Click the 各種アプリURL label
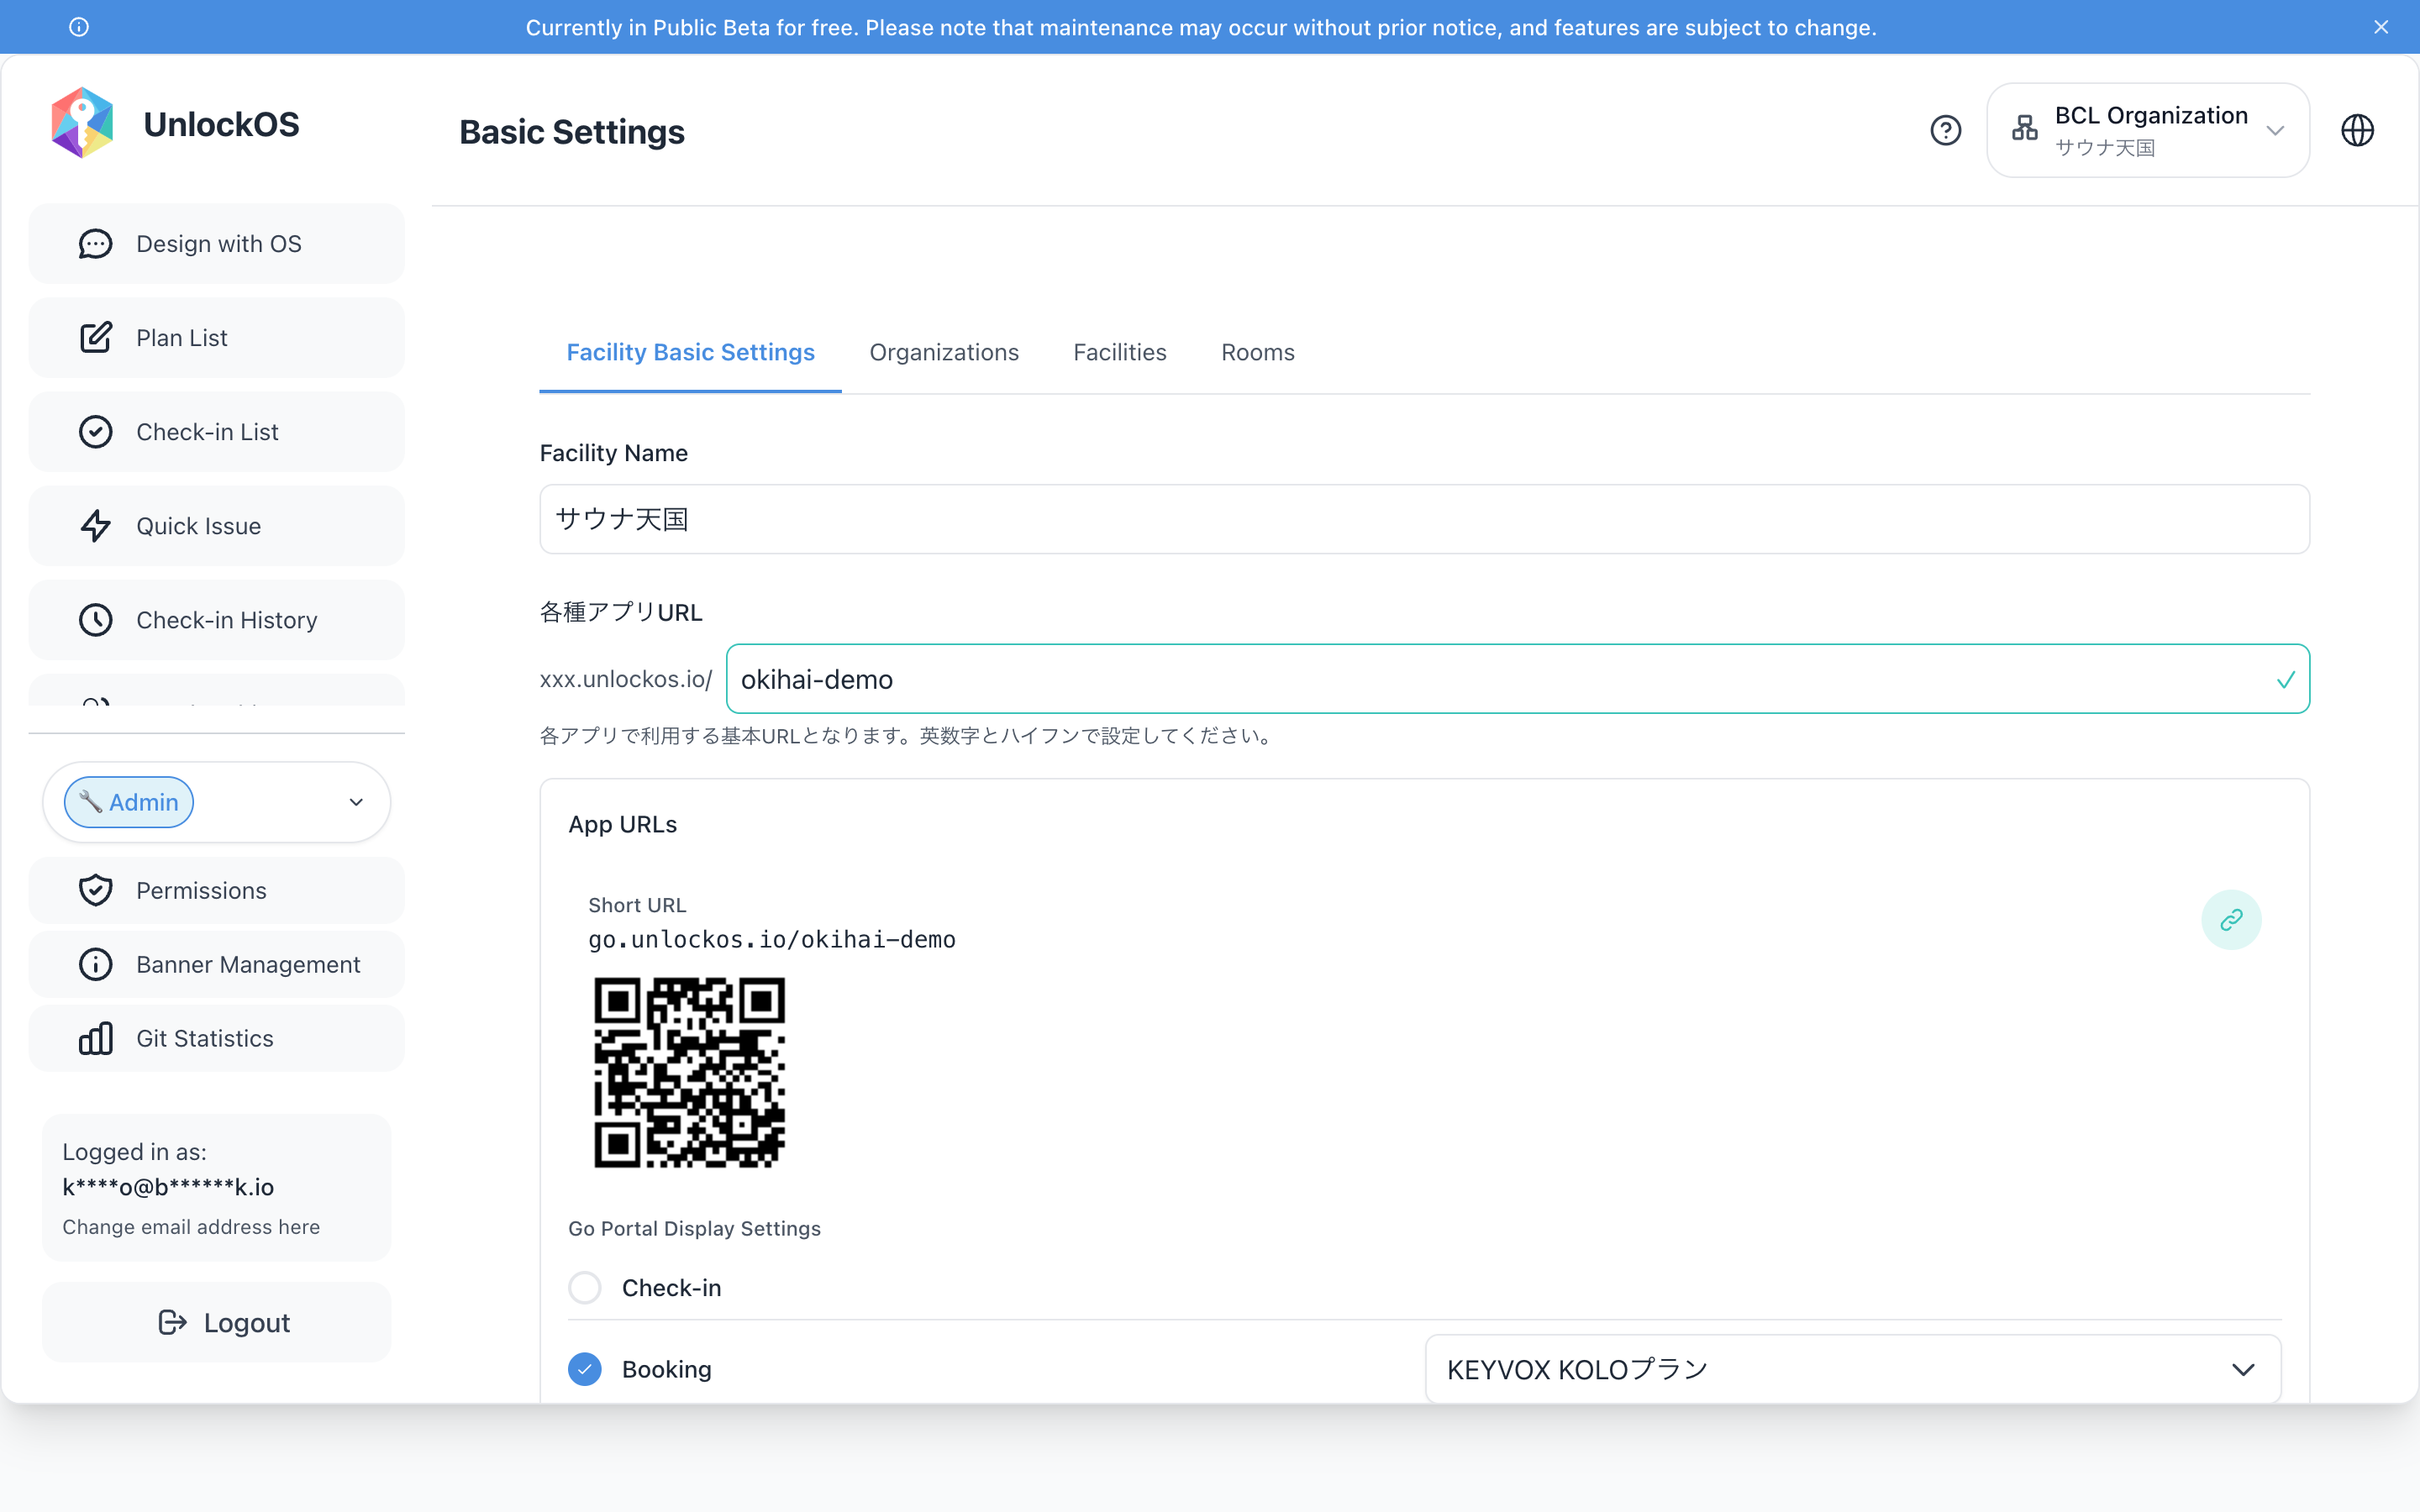This screenshot has height=1512, width=2420. pos(621,612)
